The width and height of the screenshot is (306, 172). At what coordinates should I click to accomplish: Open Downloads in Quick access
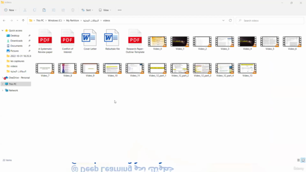(x=16, y=41)
